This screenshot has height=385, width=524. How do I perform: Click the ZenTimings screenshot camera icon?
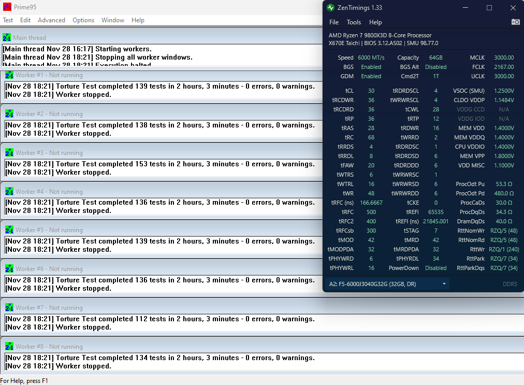(x=515, y=22)
